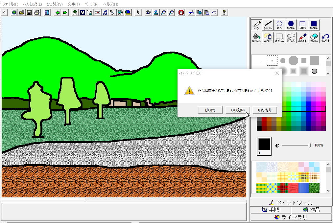Click the いいえ(N) button in dialog
333x223 pixels.
238,110
